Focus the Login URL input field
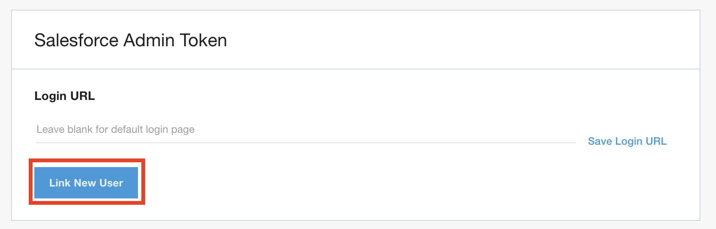Viewport: 716px width, 229px height. tap(305, 130)
